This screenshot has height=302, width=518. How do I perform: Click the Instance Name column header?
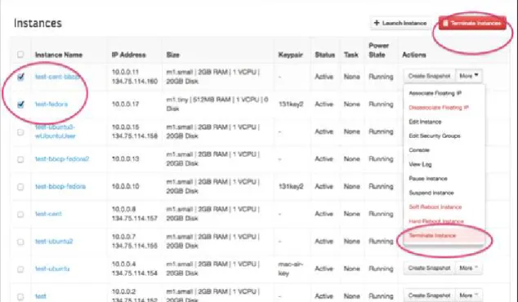pos(59,55)
